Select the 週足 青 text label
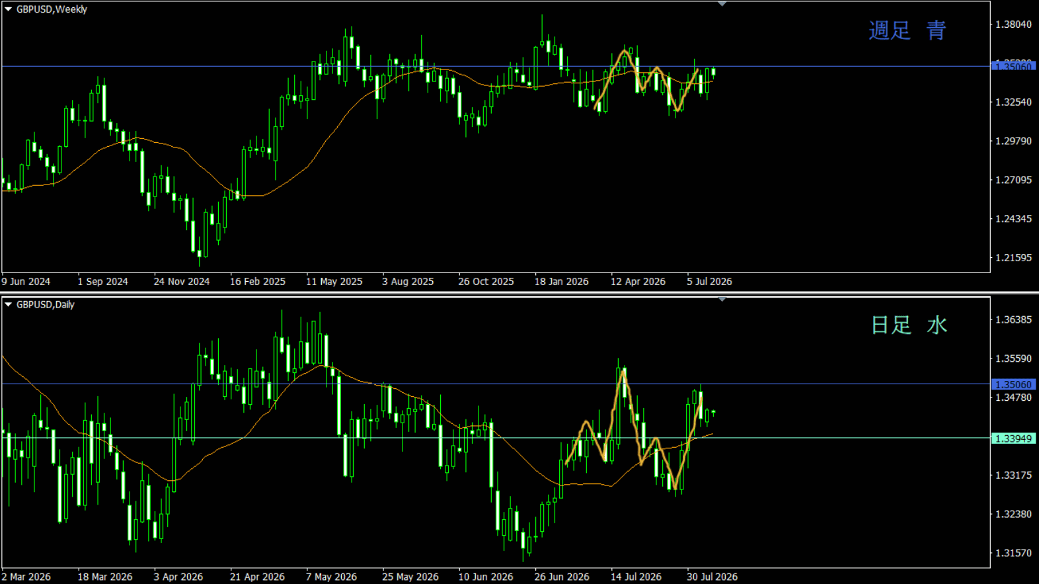This screenshot has width=1039, height=584. coord(907,30)
